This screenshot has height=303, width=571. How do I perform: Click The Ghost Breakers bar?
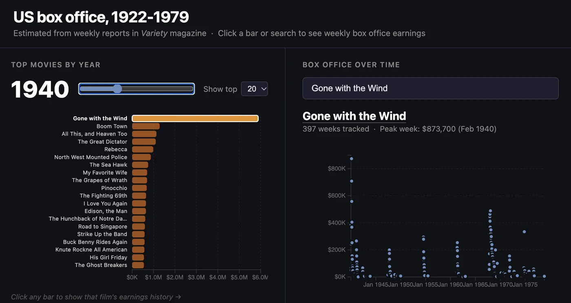coord(138,265)
